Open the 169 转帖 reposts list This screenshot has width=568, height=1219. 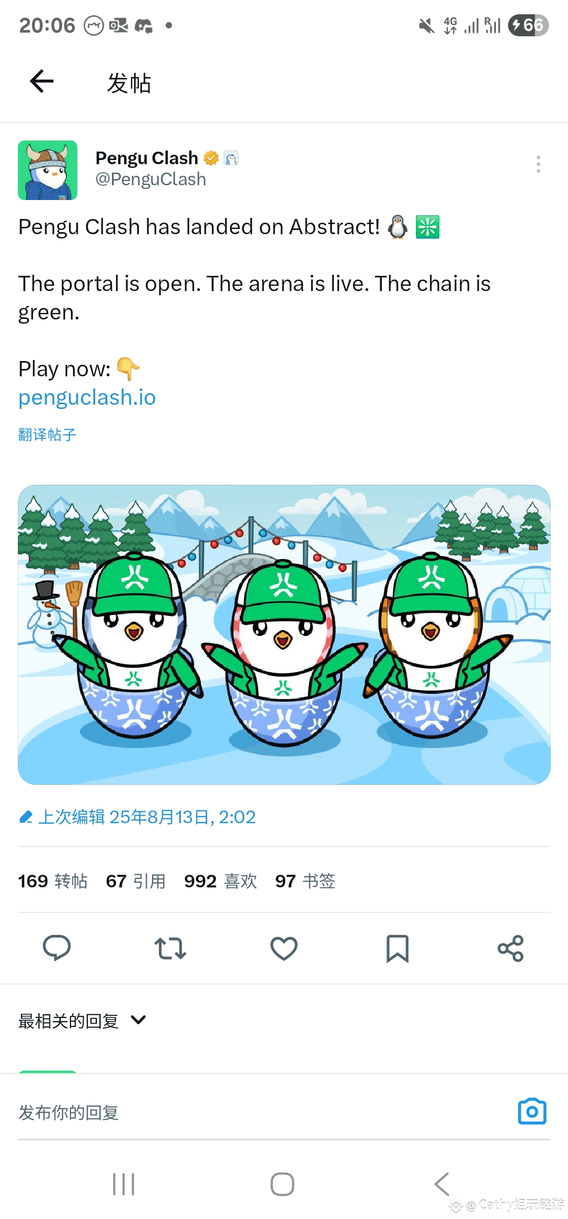[x=53, y=881]
